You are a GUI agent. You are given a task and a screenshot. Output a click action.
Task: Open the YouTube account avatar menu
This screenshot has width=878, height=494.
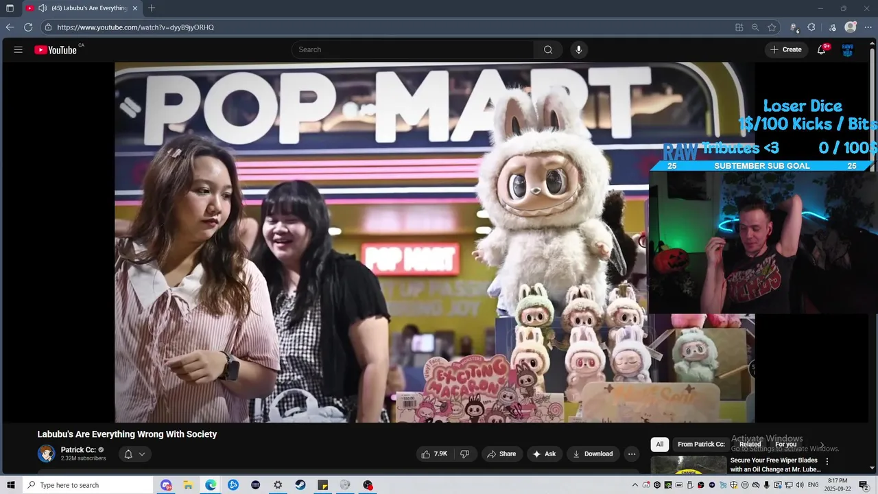click(848, 49)
